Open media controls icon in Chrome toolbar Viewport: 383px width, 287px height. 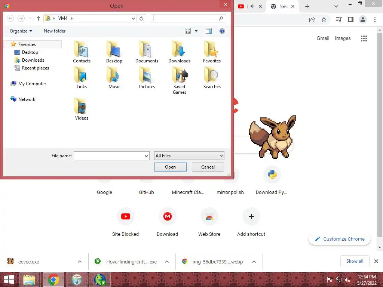[338, 19]
